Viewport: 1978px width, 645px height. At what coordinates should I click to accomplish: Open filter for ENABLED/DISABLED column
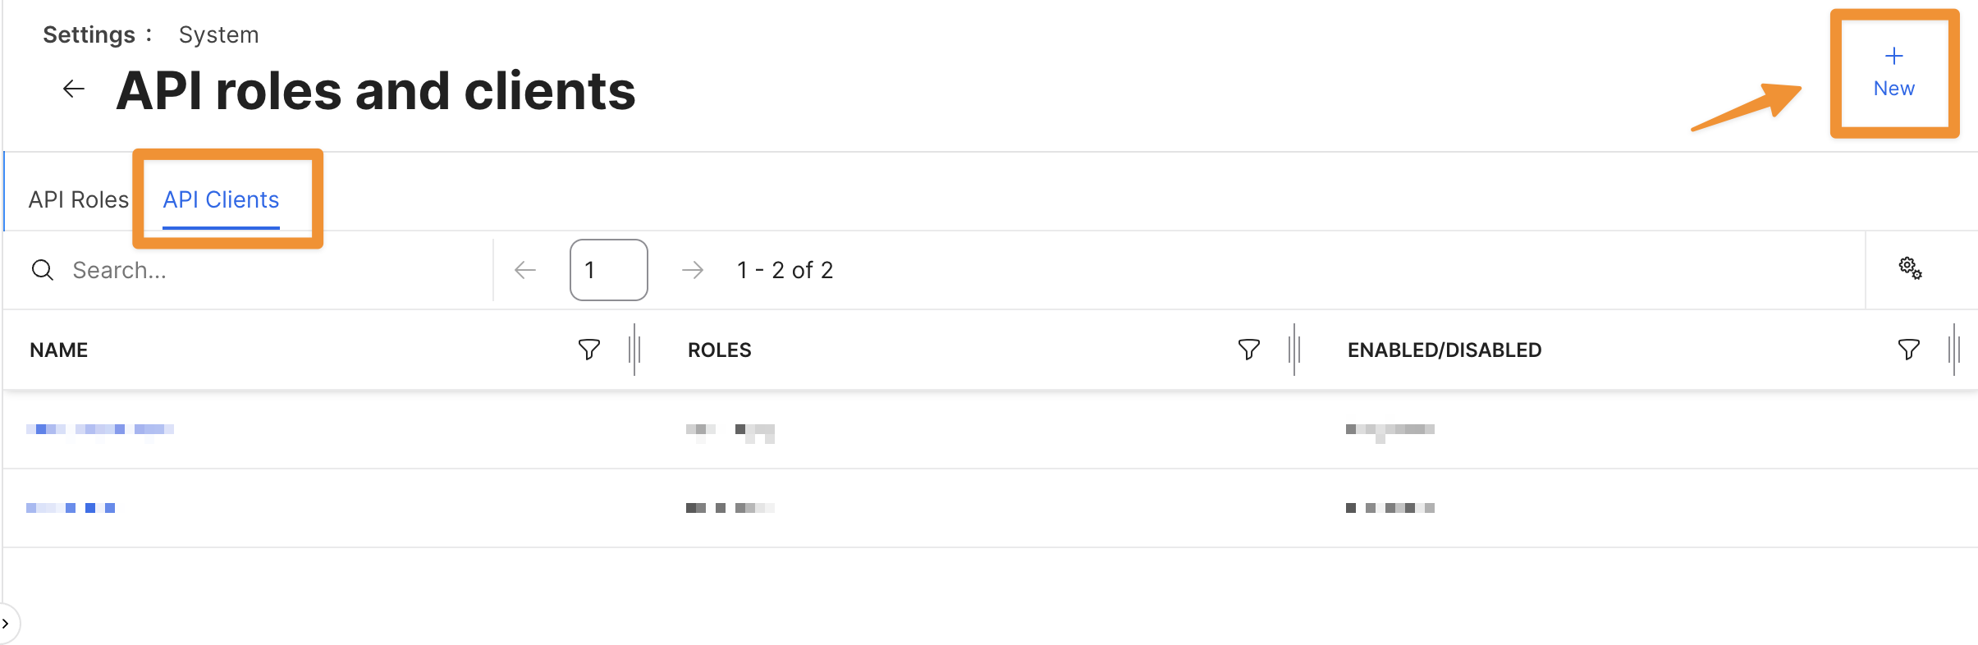point(1908,350)
